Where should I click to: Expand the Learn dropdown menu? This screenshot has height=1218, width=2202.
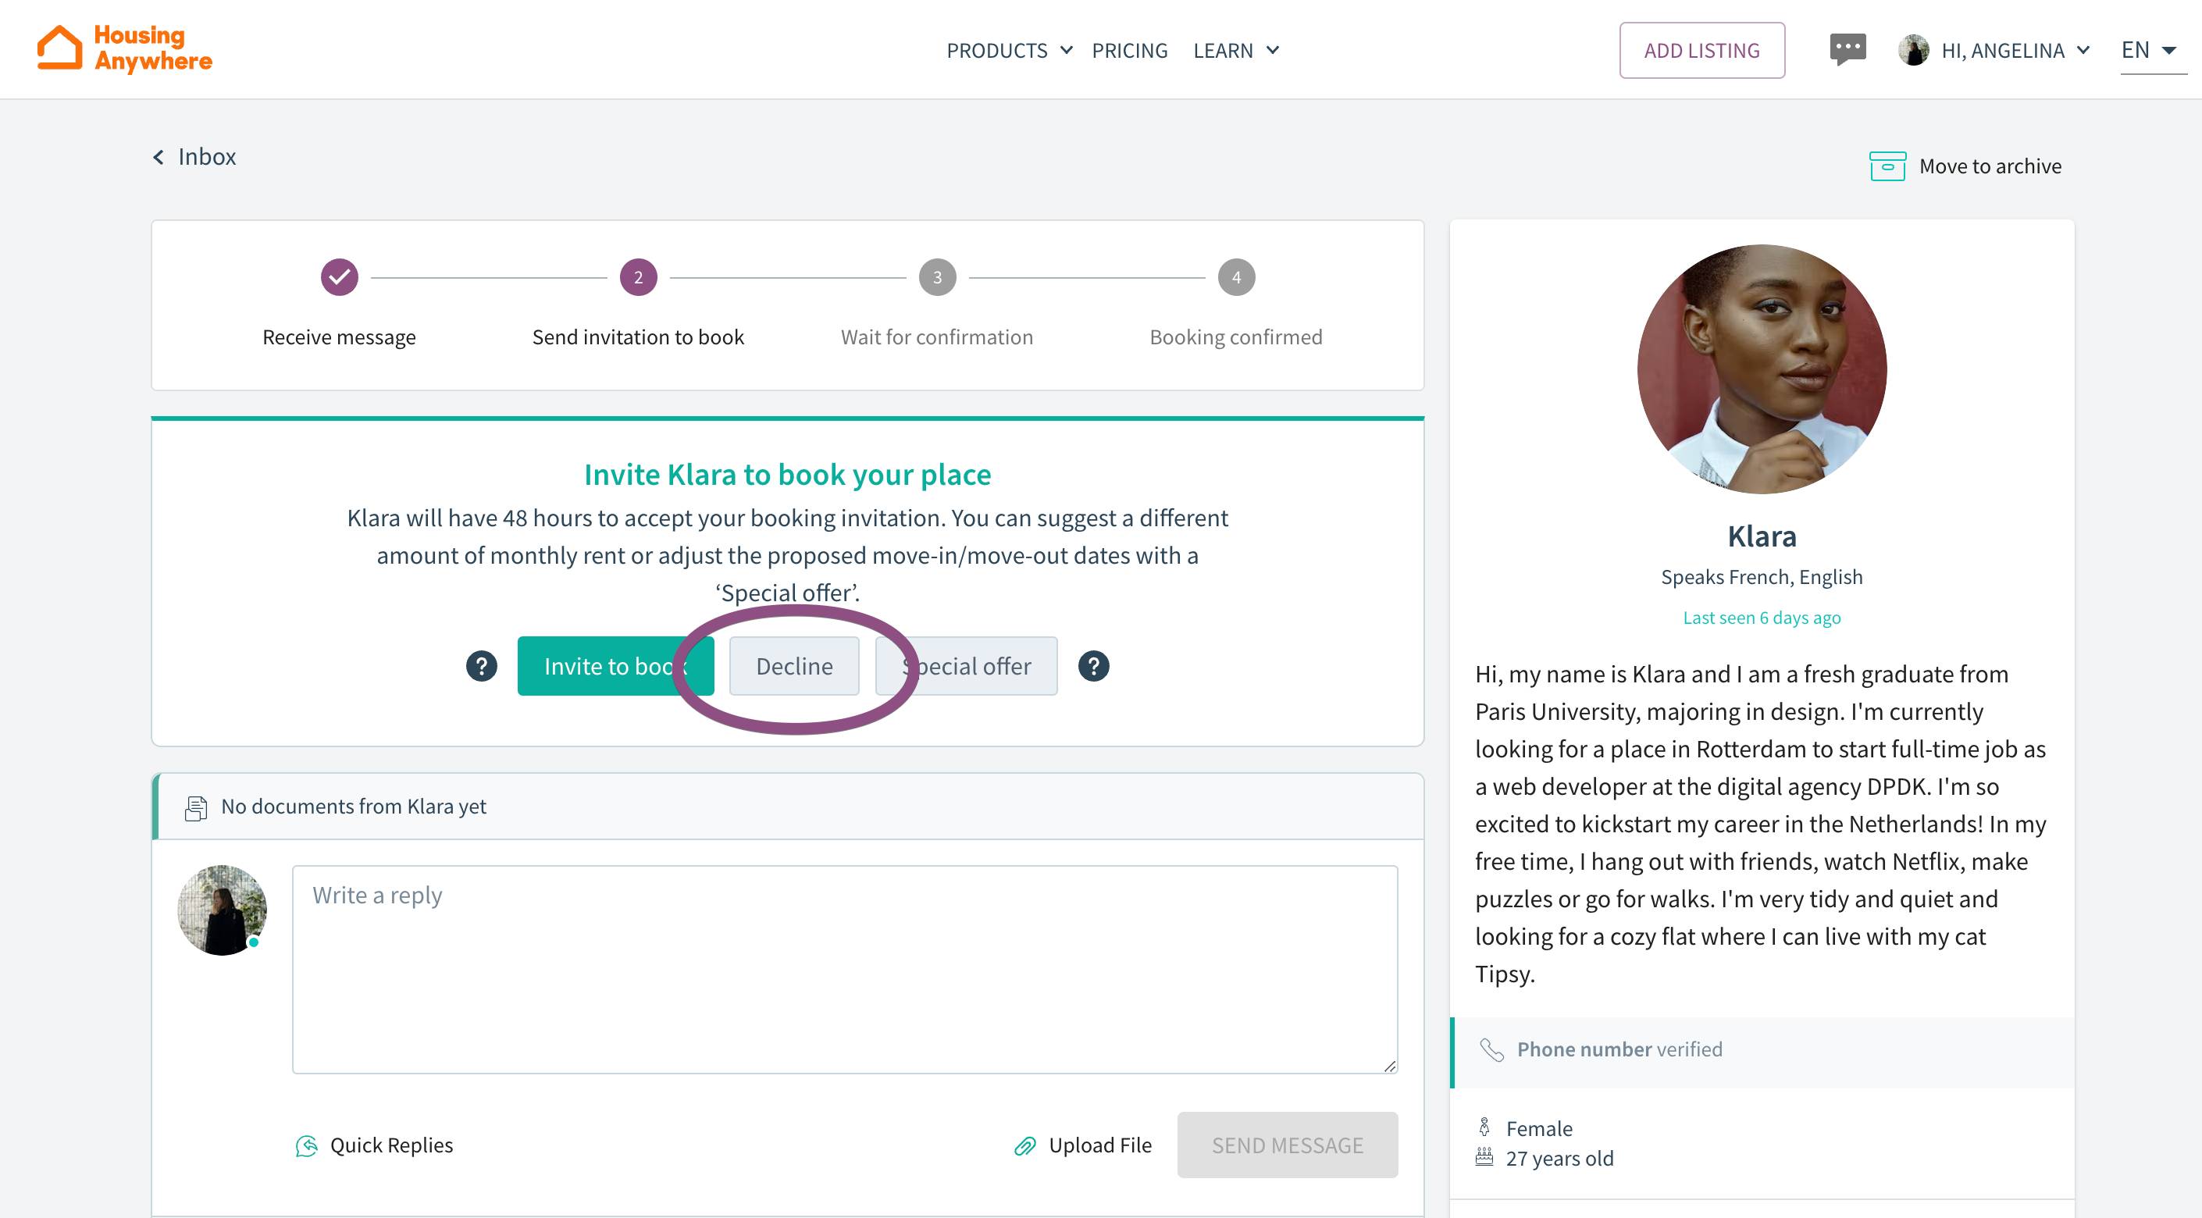[x=1235, y=51]
